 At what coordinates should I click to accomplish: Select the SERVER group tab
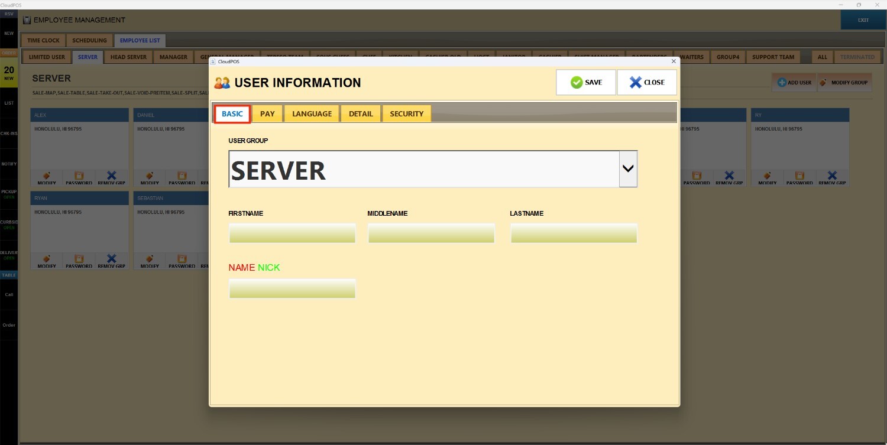point(88,57)
